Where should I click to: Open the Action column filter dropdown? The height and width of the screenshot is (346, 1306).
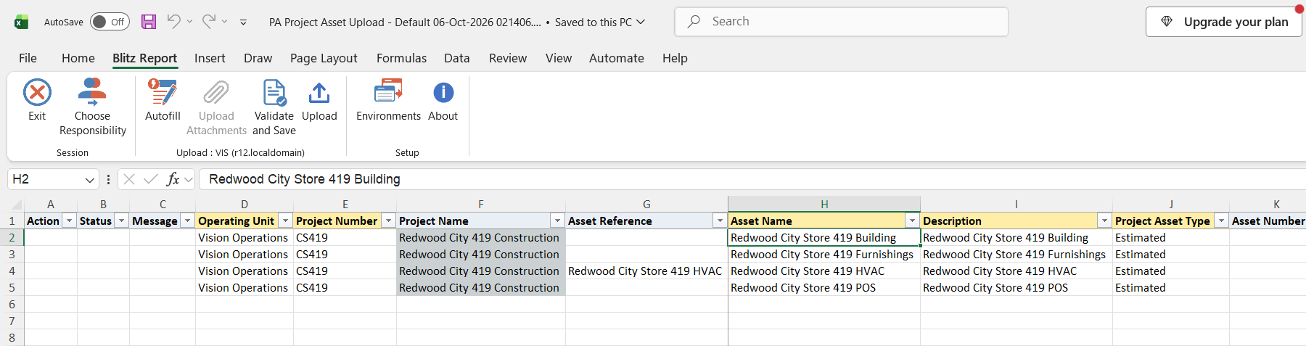(69, 221)
